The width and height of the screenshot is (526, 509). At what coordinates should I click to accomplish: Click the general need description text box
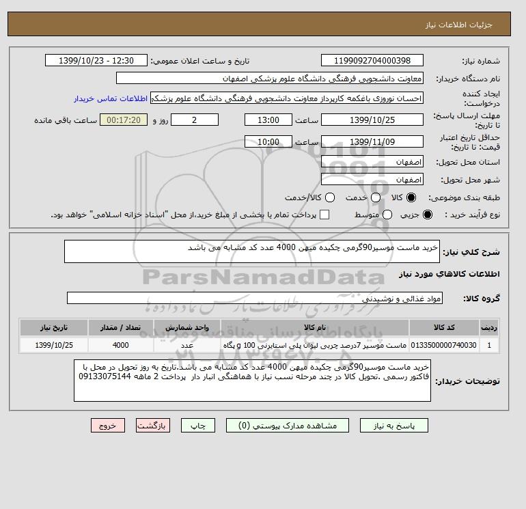[252, 251]
